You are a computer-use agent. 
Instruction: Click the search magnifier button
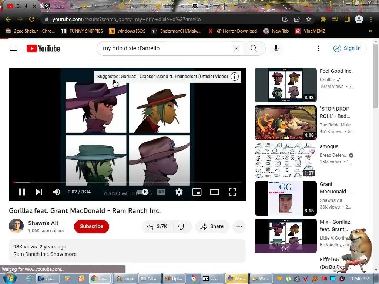click(254, 48)
